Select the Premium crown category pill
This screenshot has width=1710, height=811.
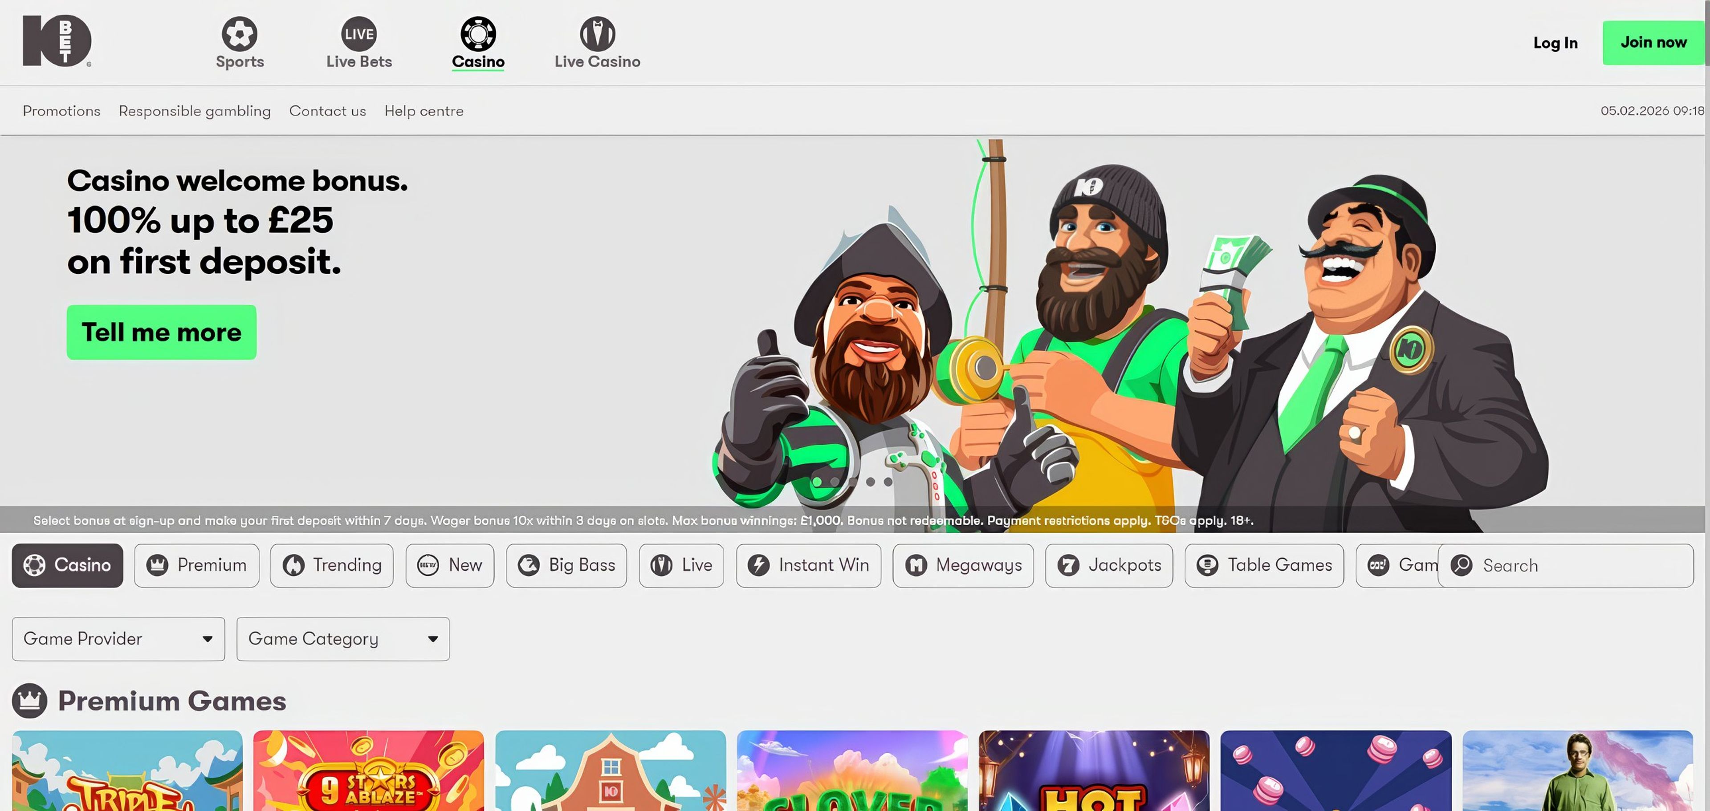[196, 565]
